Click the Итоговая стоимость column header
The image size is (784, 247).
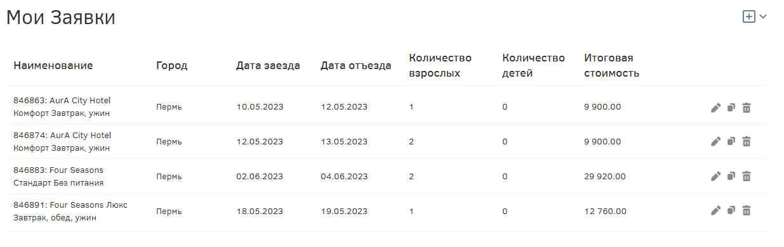611,66
